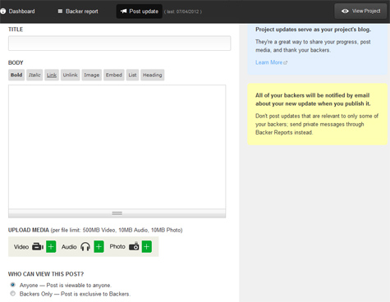Add a Photo with the green plus
Viewport: 390px width, 302px height.
[147, 247]
